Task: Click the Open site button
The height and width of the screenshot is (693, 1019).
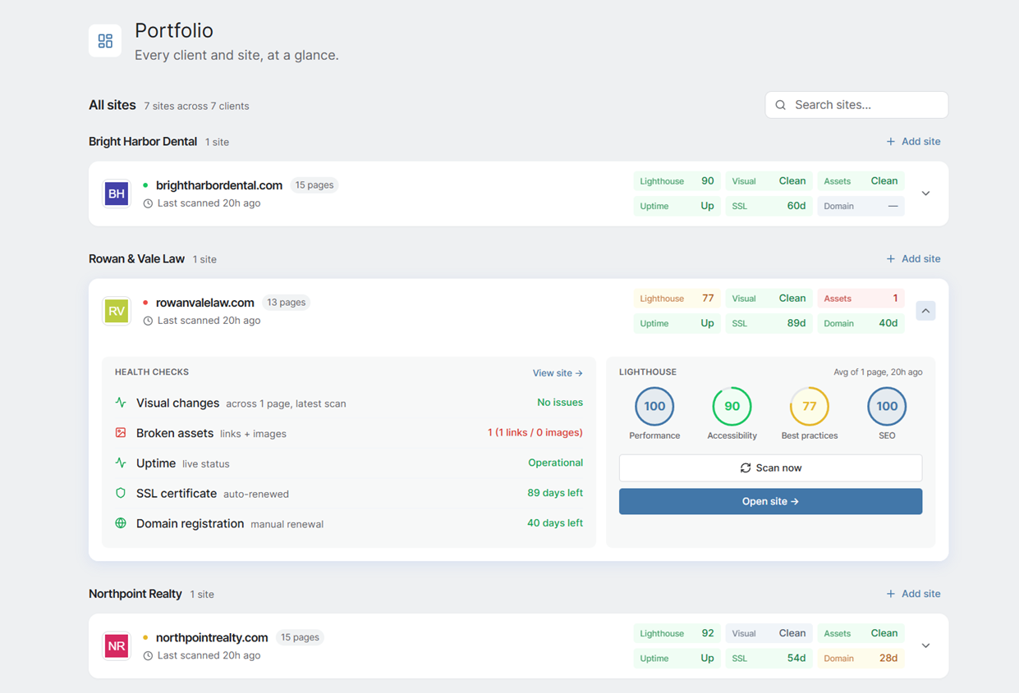Action: click(x=770, y=502)
